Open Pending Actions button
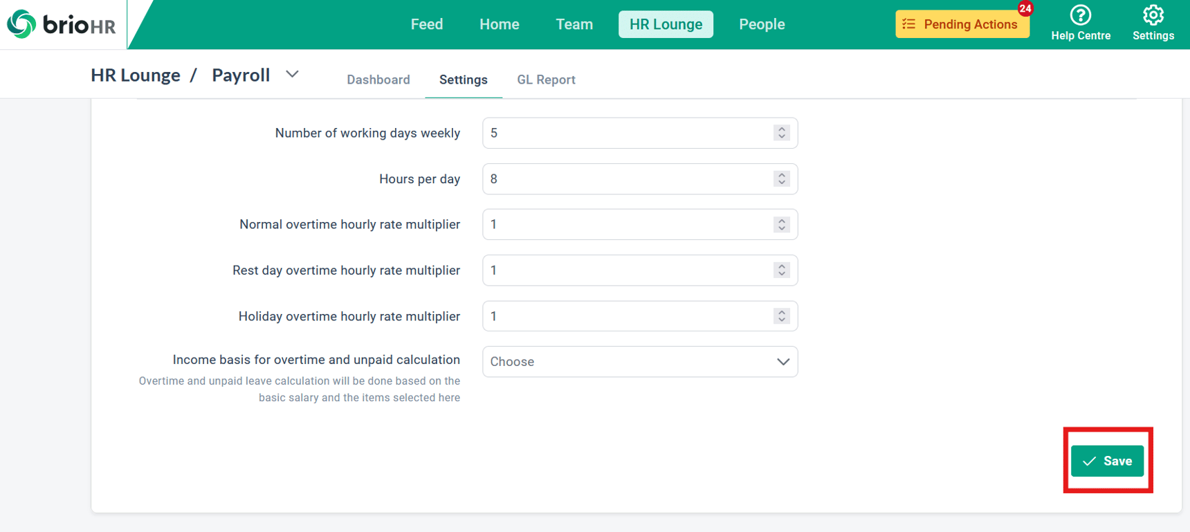Screen dimensions: 1190x532 click(962, 24)
